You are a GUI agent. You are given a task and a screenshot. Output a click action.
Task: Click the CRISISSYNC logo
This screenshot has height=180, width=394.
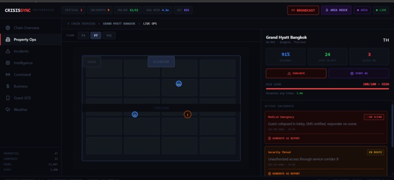(18, 10)
